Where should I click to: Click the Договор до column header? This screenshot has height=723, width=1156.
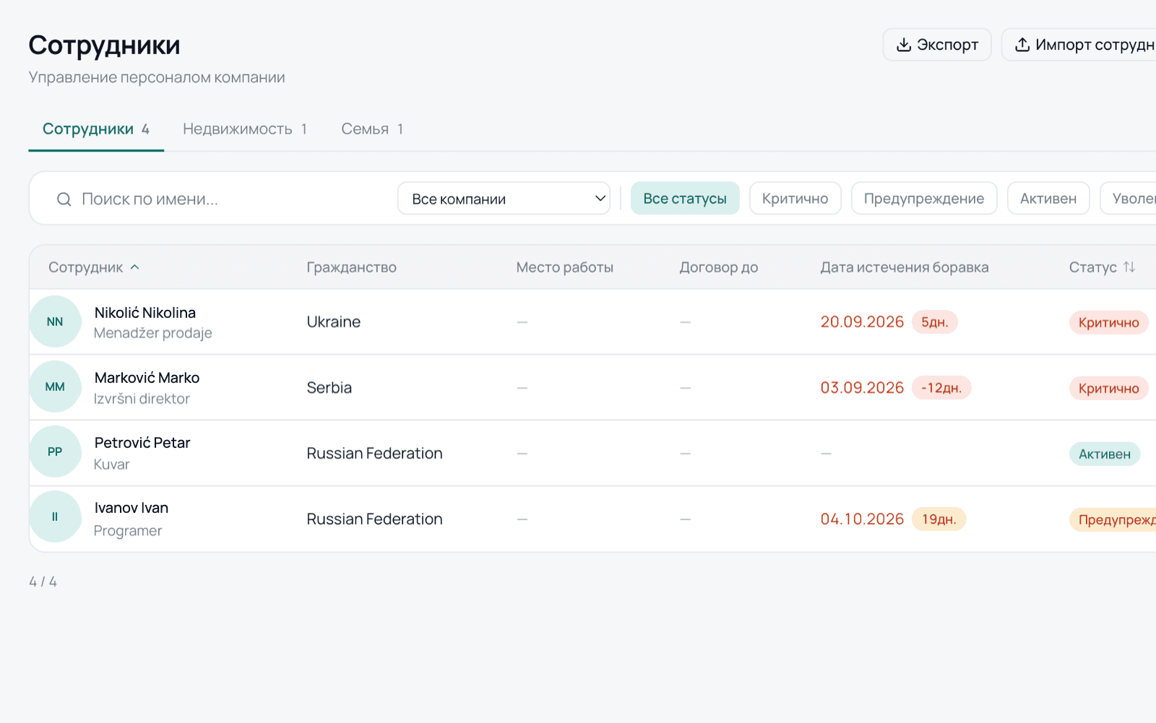[x=719, y=267]
